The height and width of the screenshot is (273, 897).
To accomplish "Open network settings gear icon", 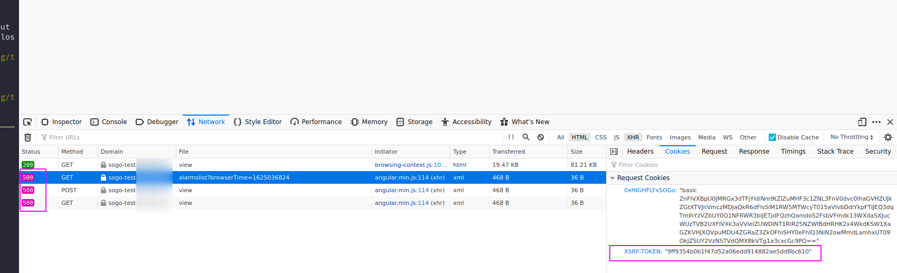I will tap(888, 137).
